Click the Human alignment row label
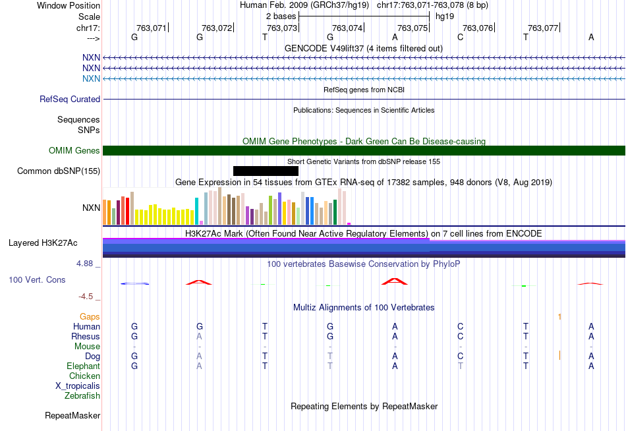This screenshot has height=431, width=626. (x=86, y=327)
